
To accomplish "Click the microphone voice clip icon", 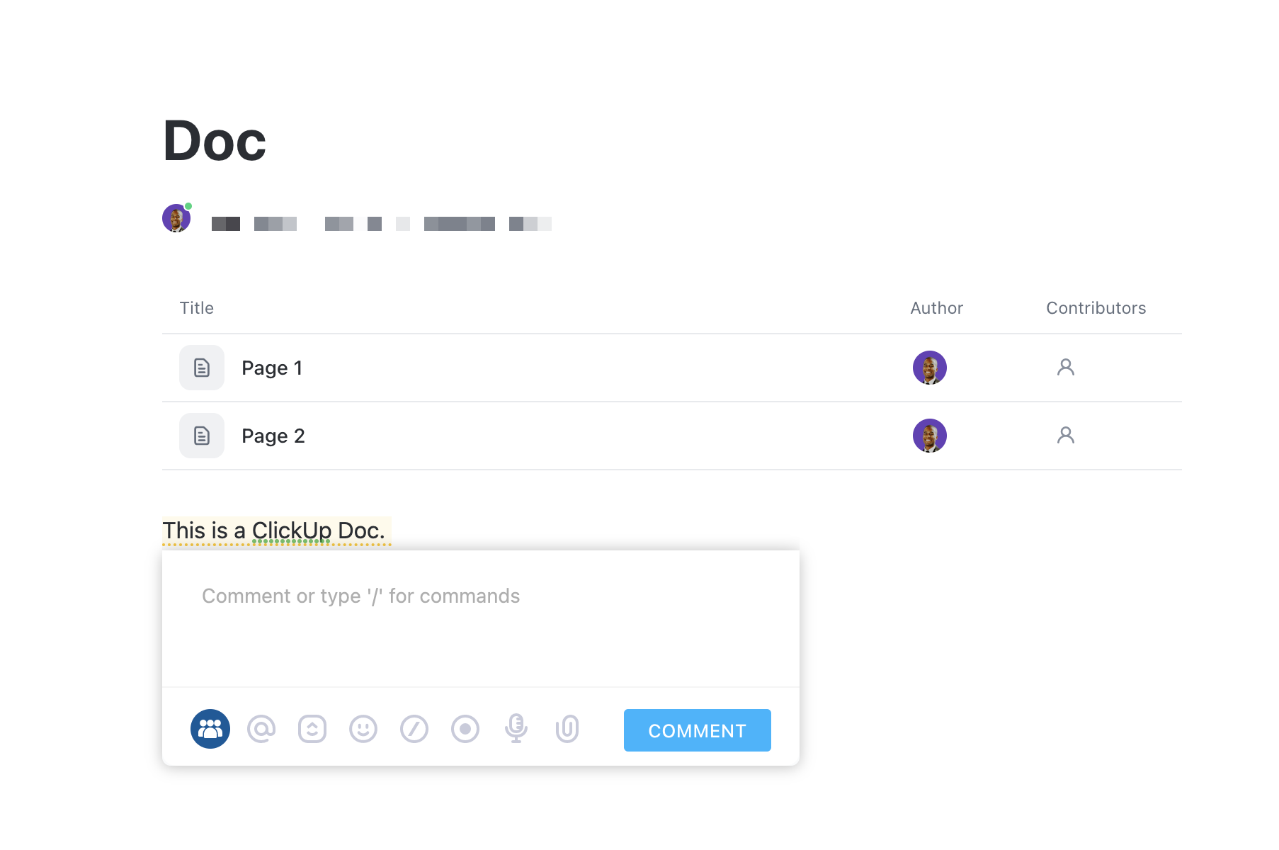I will coord(516,728).
